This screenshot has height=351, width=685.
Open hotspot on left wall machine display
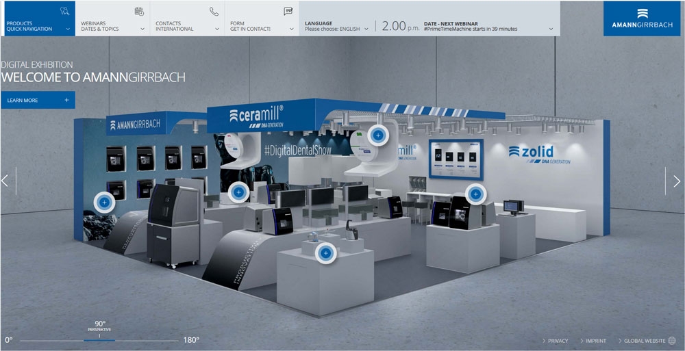tap(104, 203)
